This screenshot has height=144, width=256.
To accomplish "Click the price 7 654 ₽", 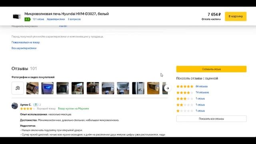I will [x=214, y=14].
